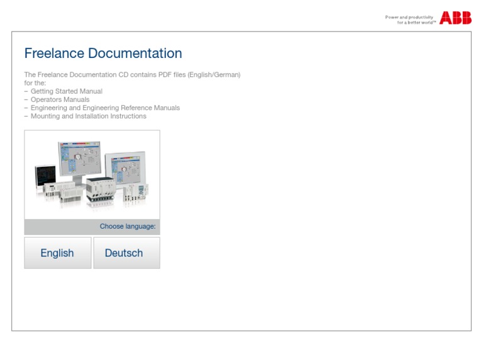This screenshot has height=342, width=483.
Task: Select the Deutsch language button
Action: 126,253
